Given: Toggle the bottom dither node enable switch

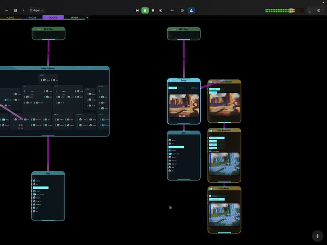Looking at the screenshot, I should [211, 189].
